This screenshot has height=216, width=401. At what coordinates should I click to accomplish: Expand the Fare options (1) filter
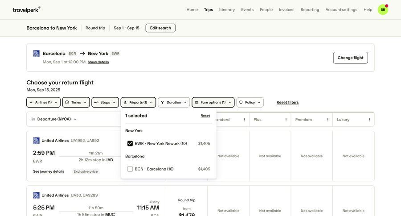tap(213, 102)
